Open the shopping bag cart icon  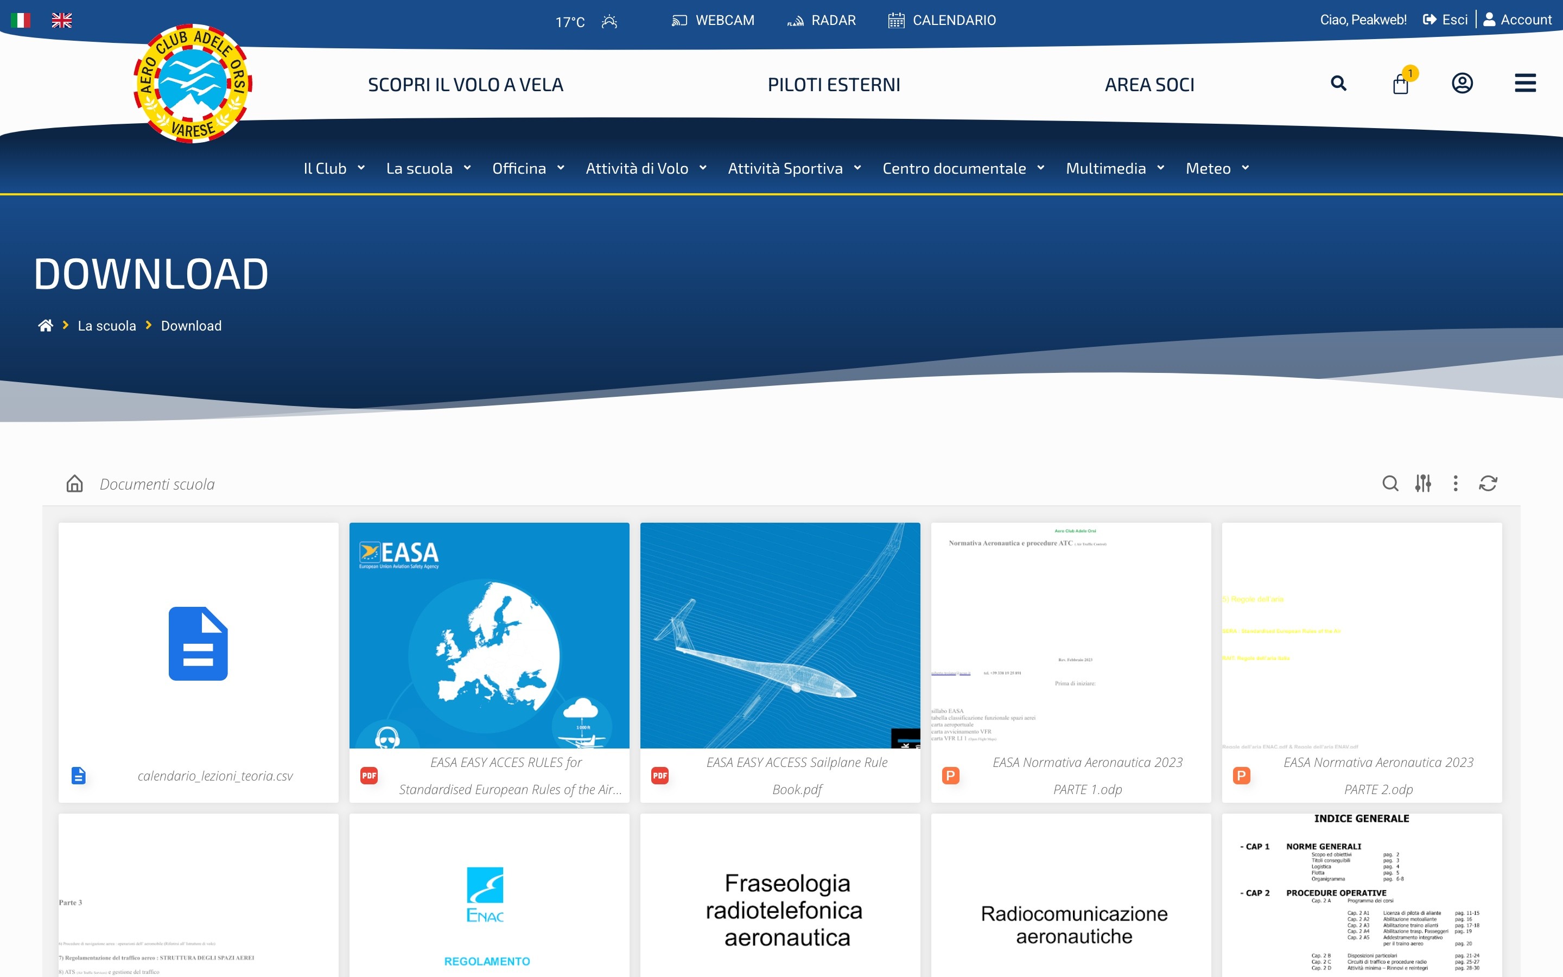1401,84
